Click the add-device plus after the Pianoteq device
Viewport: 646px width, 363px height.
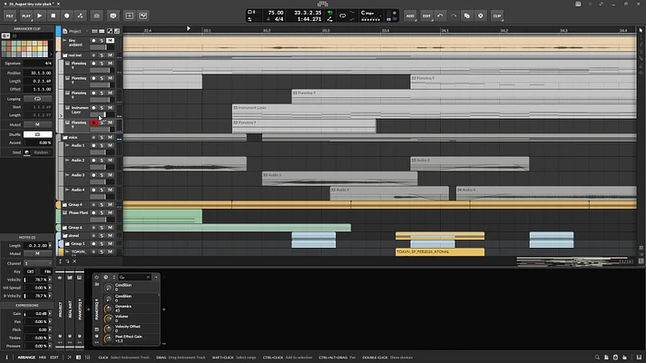pos(164,309)
